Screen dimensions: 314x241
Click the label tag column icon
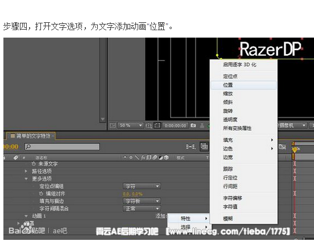pos(16,158)
